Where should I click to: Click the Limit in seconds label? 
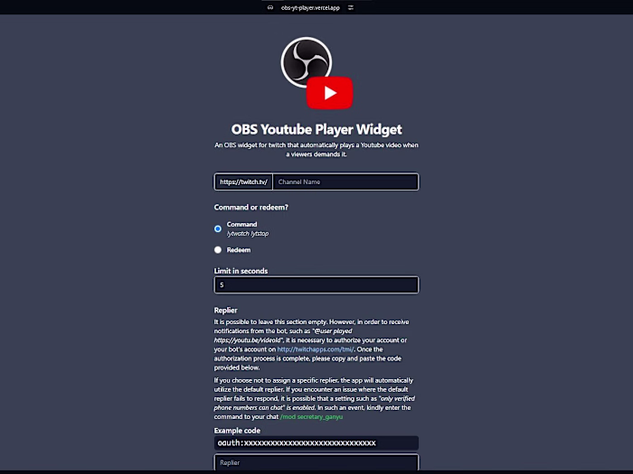(241, 271)
